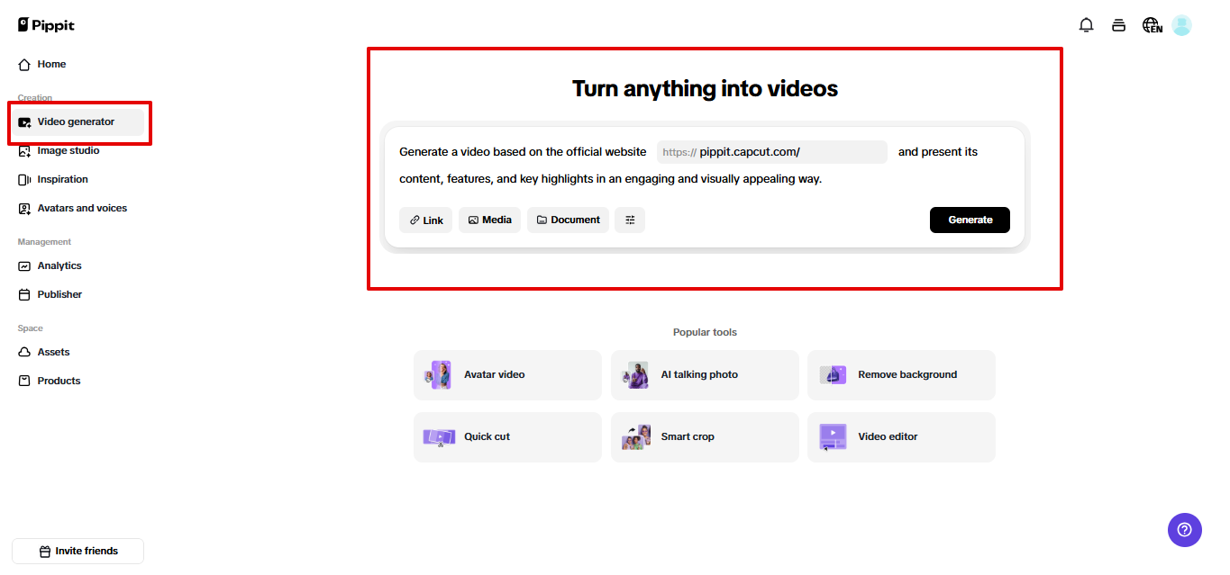Toggle the Link input mode
This screenshot has width=1230, height=575.
tap(425, 220)
